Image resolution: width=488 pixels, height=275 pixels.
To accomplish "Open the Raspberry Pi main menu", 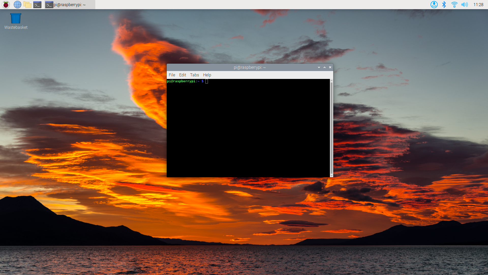I will [x=6, y=5].
